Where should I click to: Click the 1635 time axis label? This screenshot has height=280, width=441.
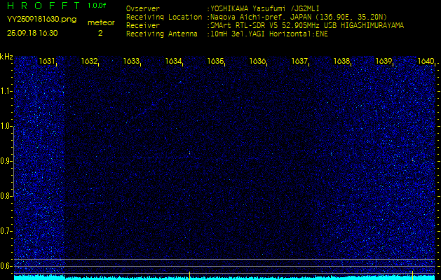[215, 61]
